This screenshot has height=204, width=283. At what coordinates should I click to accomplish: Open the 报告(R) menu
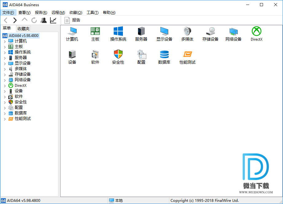click(x=41, y=13)
